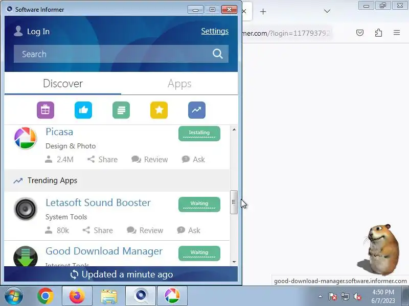Click the Letasoft Sound Booster 80k users count
The image size is (409, 306).
57,231
